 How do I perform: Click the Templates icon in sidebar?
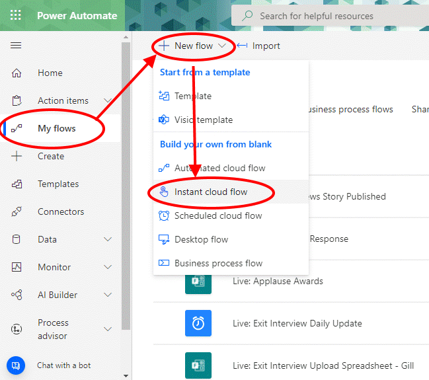(17, 184)
